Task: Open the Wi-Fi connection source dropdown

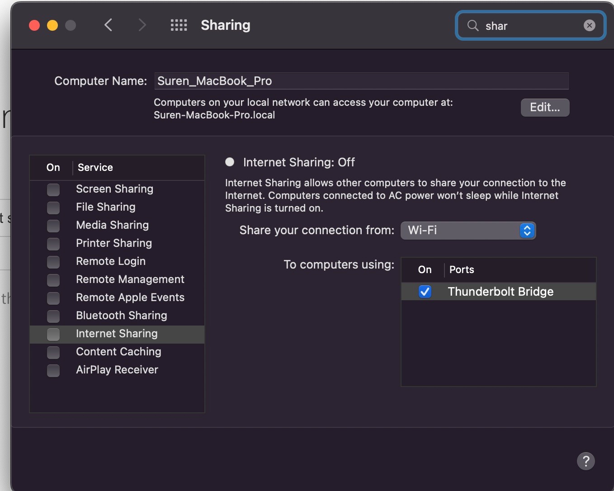Action: point(468,231)
